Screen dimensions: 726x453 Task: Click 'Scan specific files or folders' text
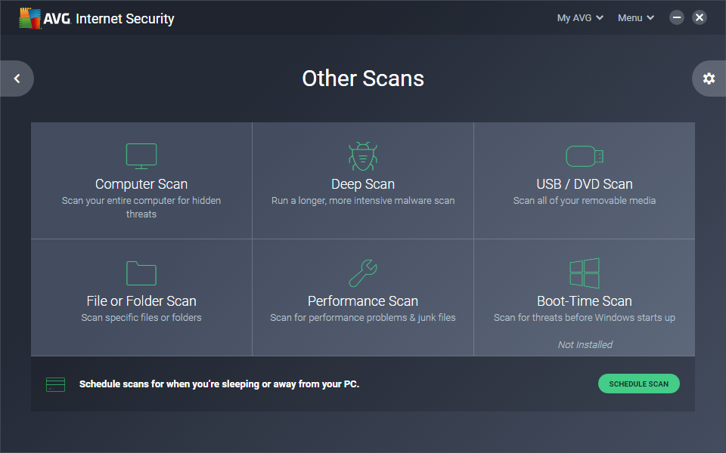click(x=141, y=318)
